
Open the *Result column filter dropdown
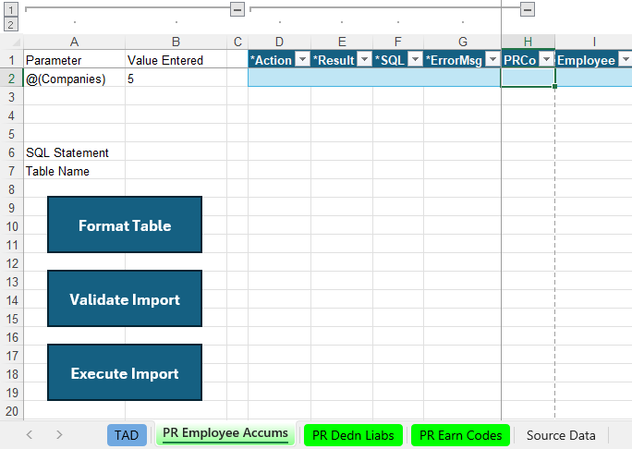365,59
